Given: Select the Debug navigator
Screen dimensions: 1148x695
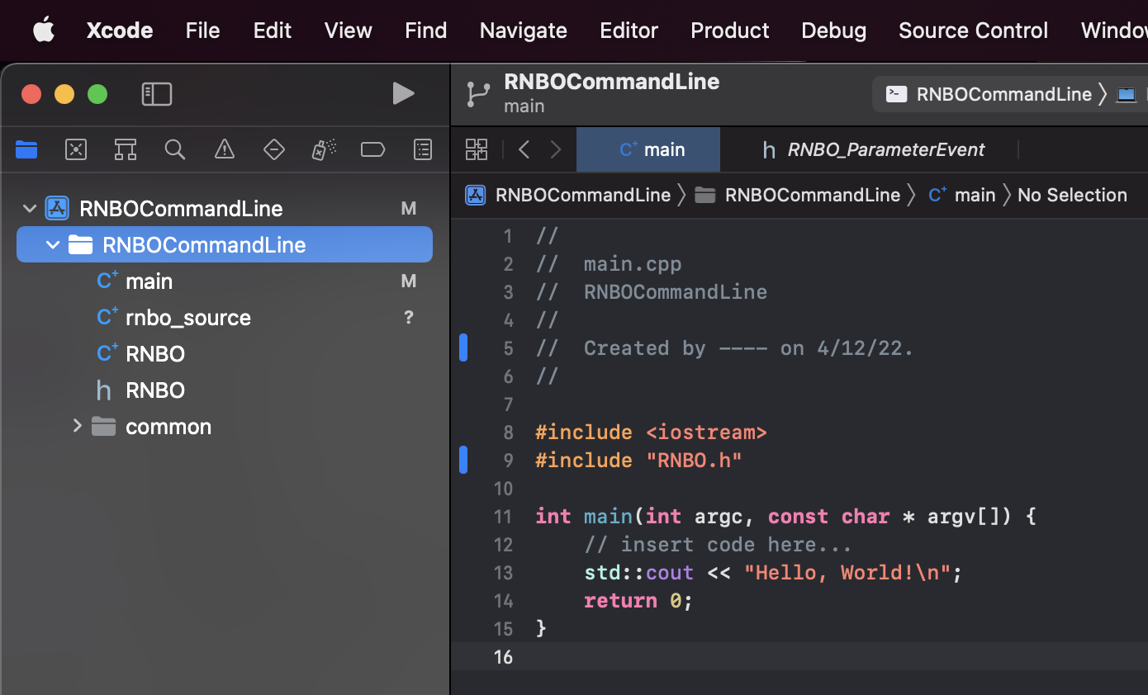Looking at the screenshot, I should (323, 149).
